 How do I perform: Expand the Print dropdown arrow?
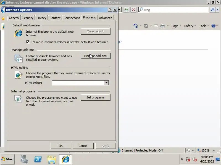coord(168,26)
